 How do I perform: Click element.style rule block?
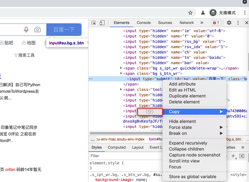pos(107,165)
